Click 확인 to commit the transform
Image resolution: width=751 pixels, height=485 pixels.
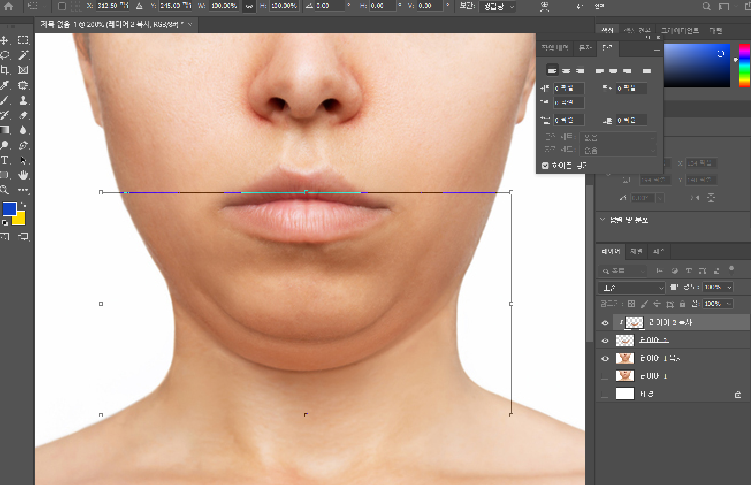tap(599, 6)
